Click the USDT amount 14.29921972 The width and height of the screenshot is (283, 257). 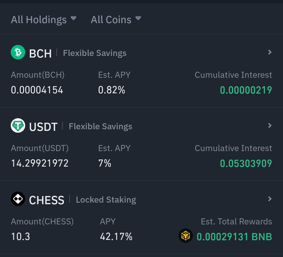40,163
